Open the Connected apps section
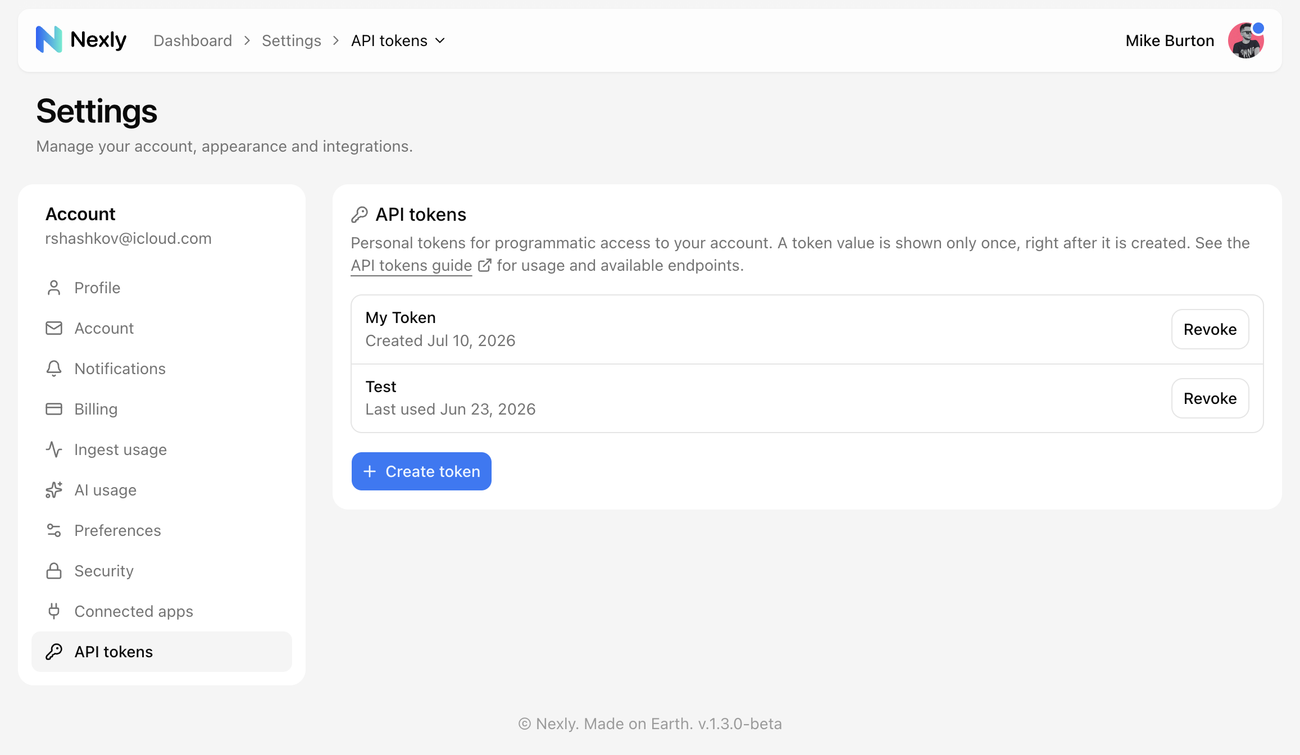 point(162,611)
